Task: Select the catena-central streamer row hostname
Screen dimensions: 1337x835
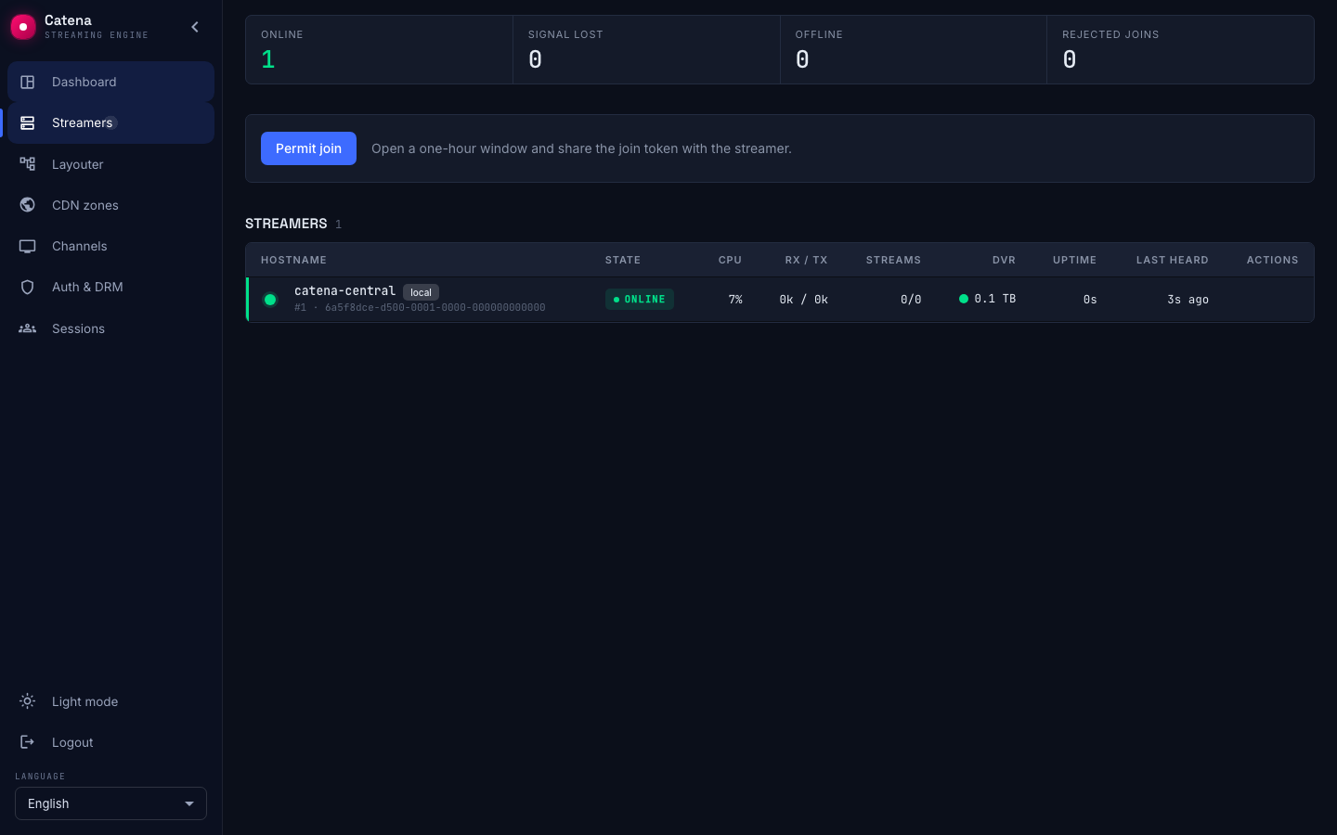Action: pos(344,290)
